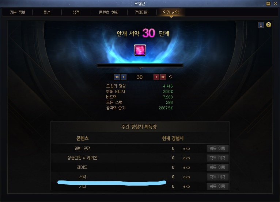
Task: Click the stage number 30 field
Action: [x=140, y=77]
